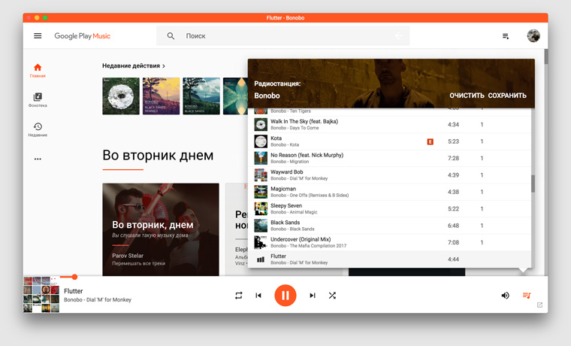The image size is (571, 346).
Task: Pause the current track
Action: point(285,296)
